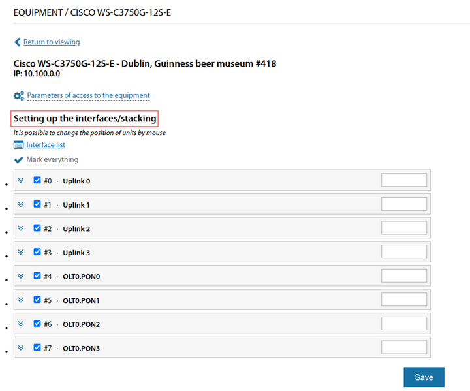Focus the text box in OLT0.PON3 row
Image resolution: width=470 pixels, height=391 pixels.
403,348
